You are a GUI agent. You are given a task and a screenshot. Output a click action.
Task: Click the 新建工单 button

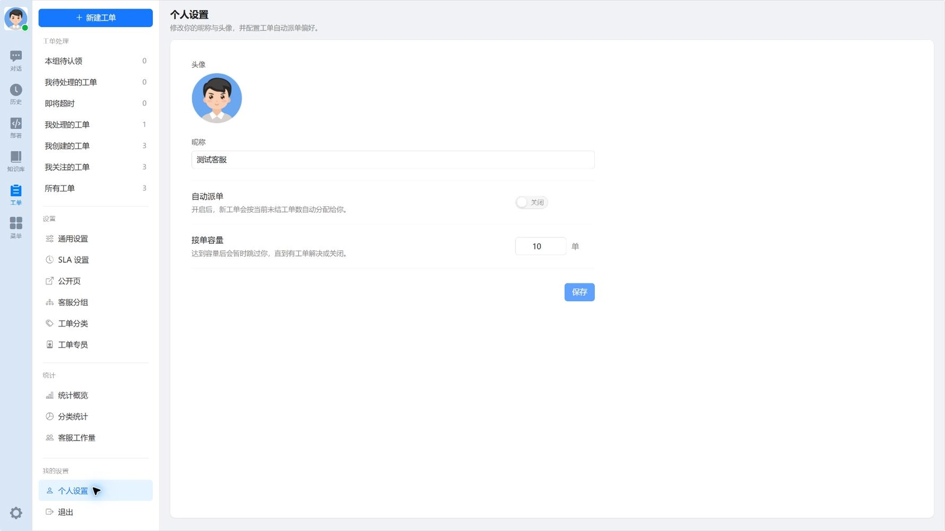coord(96,18)
